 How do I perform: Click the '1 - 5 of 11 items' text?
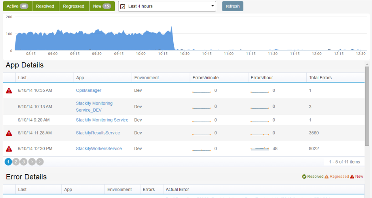[344, 162]
